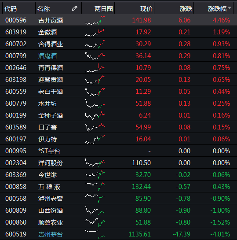237x240 pixels.
Task: Open the two-day chart for 迎驾贡酒
Action: [x=95, y=80]
